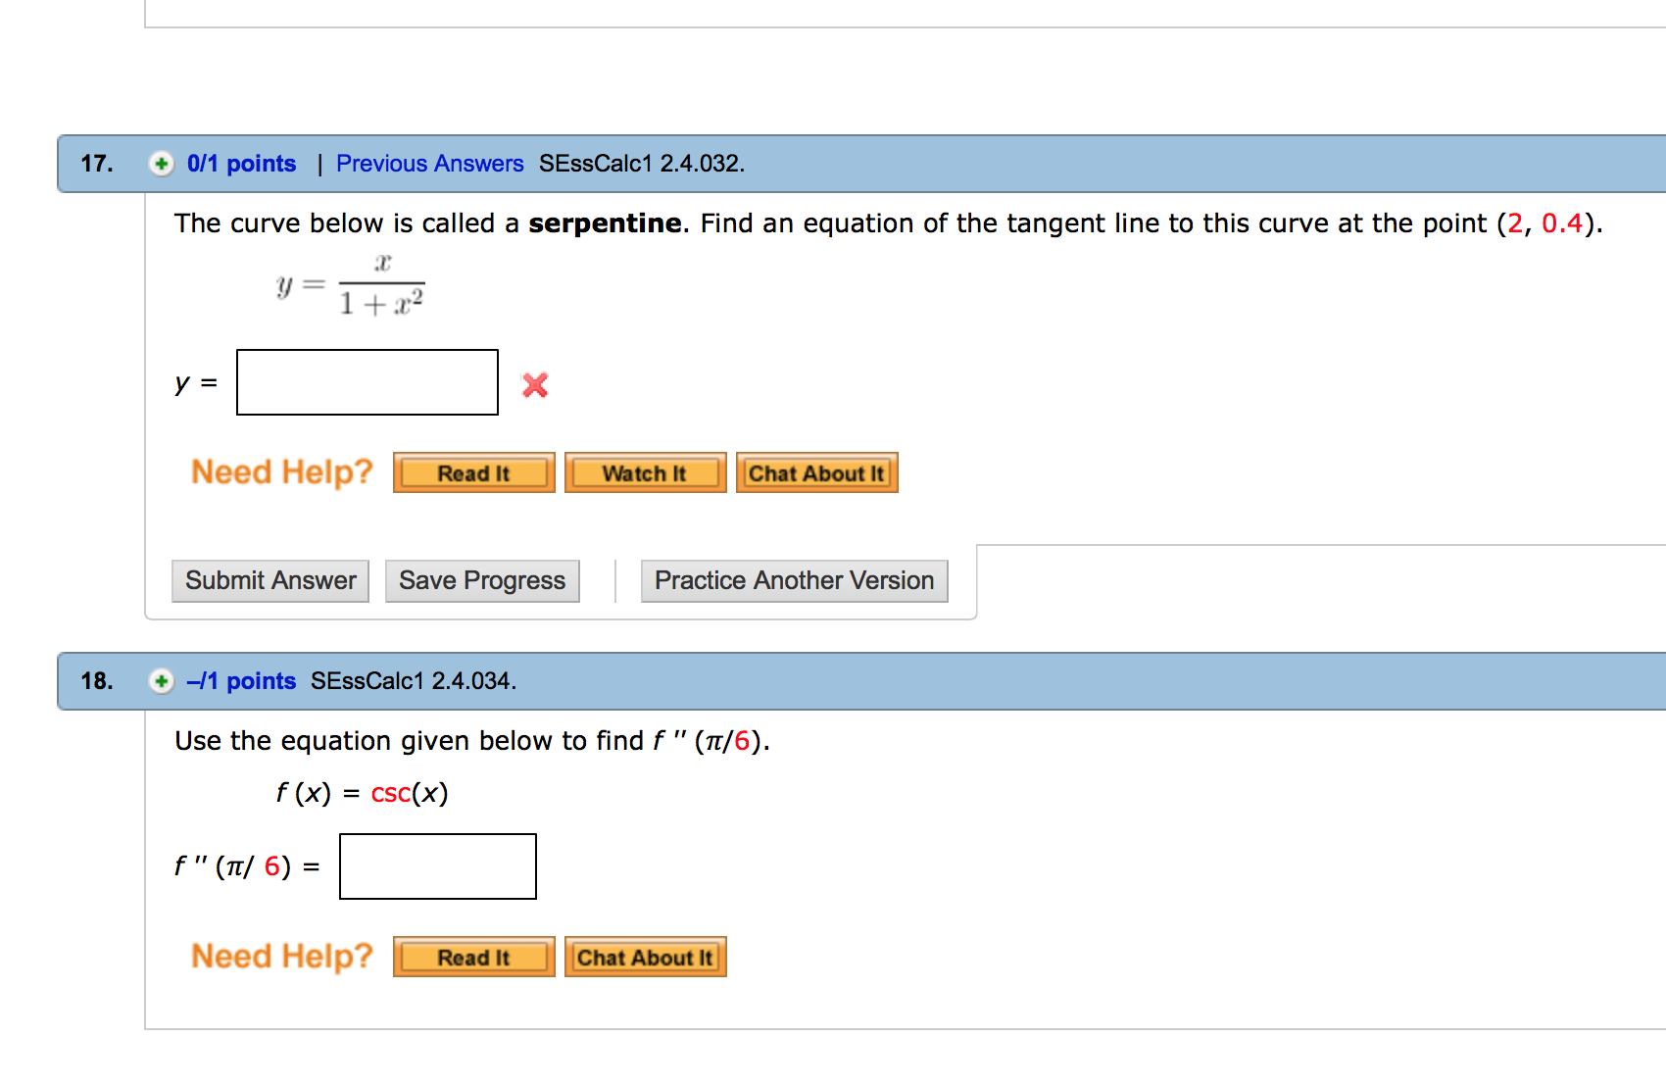Viewport: 1666px width, 1087px height.
Task: Submit Answer for the serpentine problem
Action: pyautogui.click(x=269, y=580)
